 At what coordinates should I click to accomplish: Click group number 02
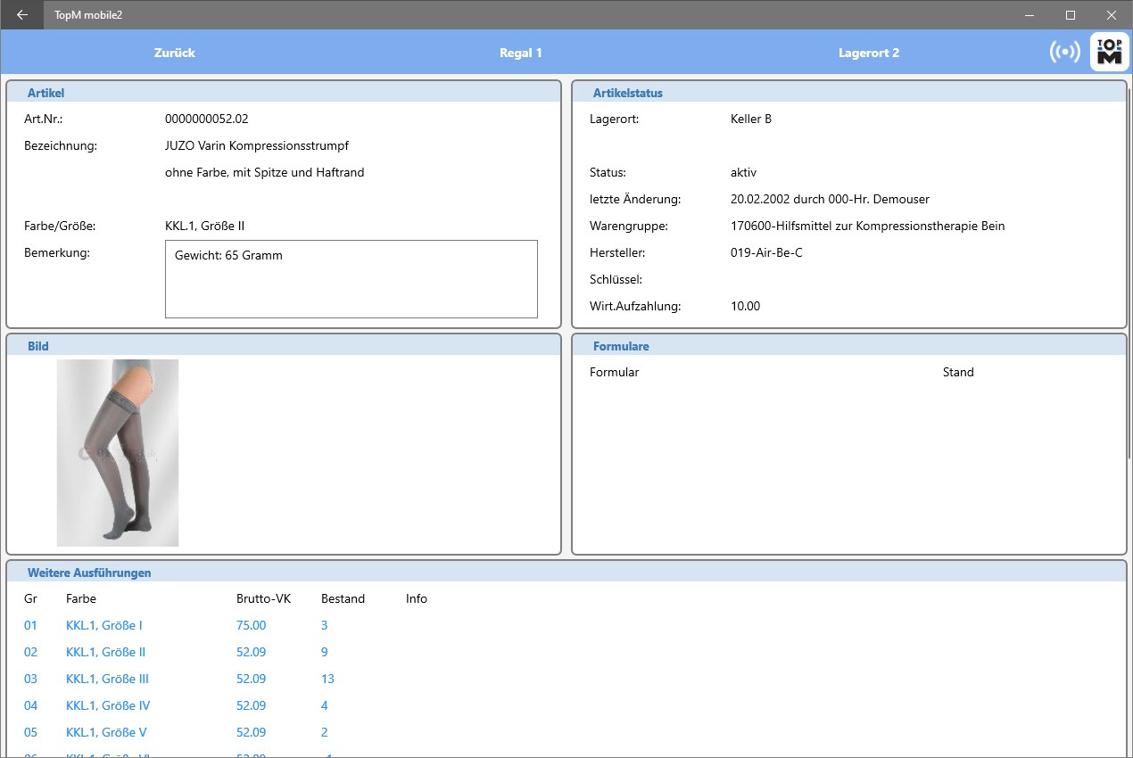pyautogui.click(x=31, y=652)
